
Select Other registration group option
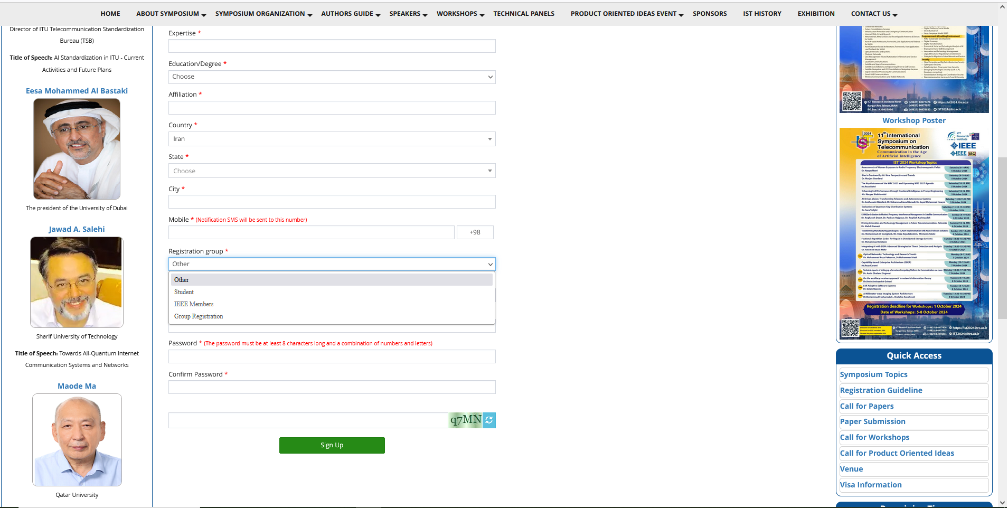pyautogui.click(x=332, y=280)
